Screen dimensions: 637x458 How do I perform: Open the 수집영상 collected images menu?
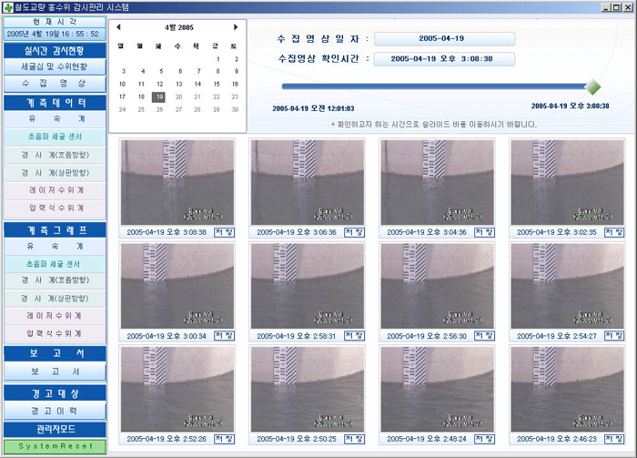54,83
